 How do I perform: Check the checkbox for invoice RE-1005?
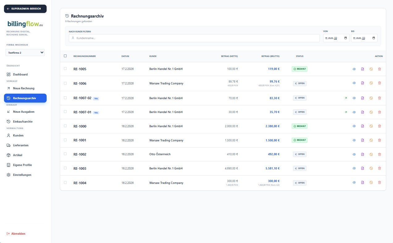click(65, 69)
